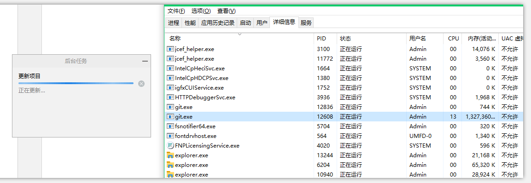Viewport: 531px width, 183px height.
Task: Click the IntelCpHeciSvc.exe process icon
Action: coord(170,69)
